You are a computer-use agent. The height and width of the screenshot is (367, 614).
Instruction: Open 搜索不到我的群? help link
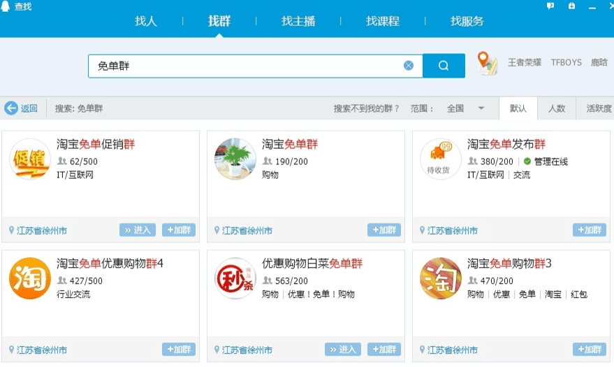366,108
